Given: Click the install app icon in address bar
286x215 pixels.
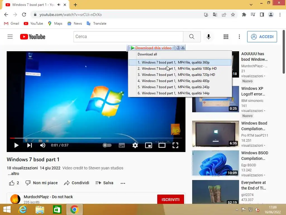Looking at the screenshot, I should click(206, 15).
